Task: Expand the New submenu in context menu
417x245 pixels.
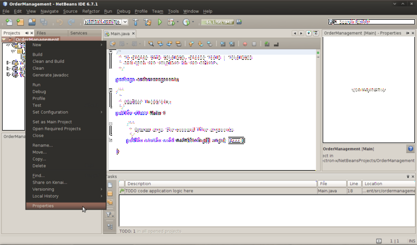Action: (66, 45)
